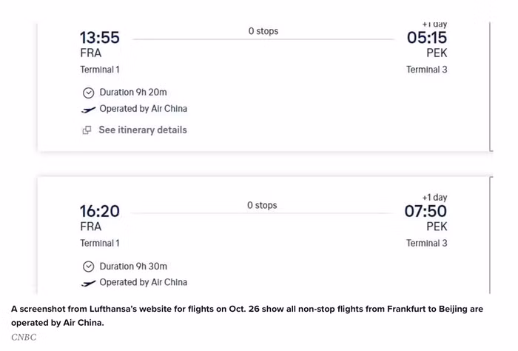The height and width of the screenshot is (351, 518).
Task: Select the 13:55 departure time
Action: pyautogui.click(x=100, y=38)
